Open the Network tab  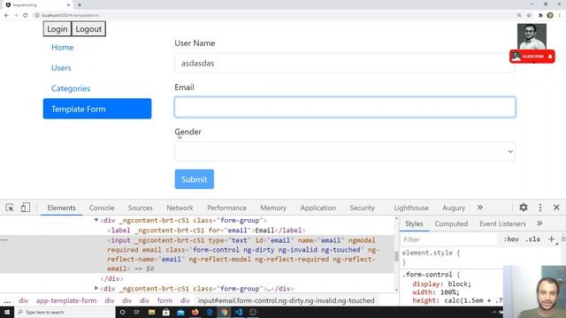tap(180, 208)
